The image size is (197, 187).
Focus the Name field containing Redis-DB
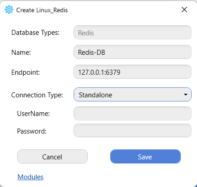coord(132,52)
